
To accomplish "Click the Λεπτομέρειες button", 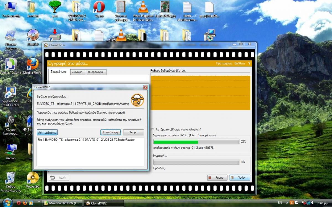I will click(47, 132).
